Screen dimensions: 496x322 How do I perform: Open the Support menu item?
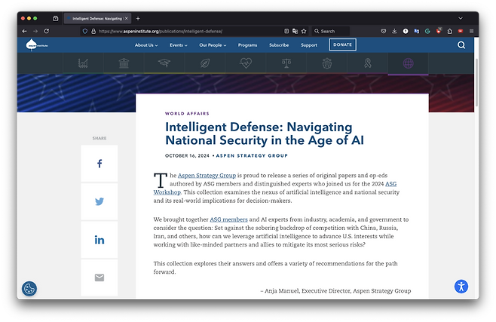click(x=309, y=45)
